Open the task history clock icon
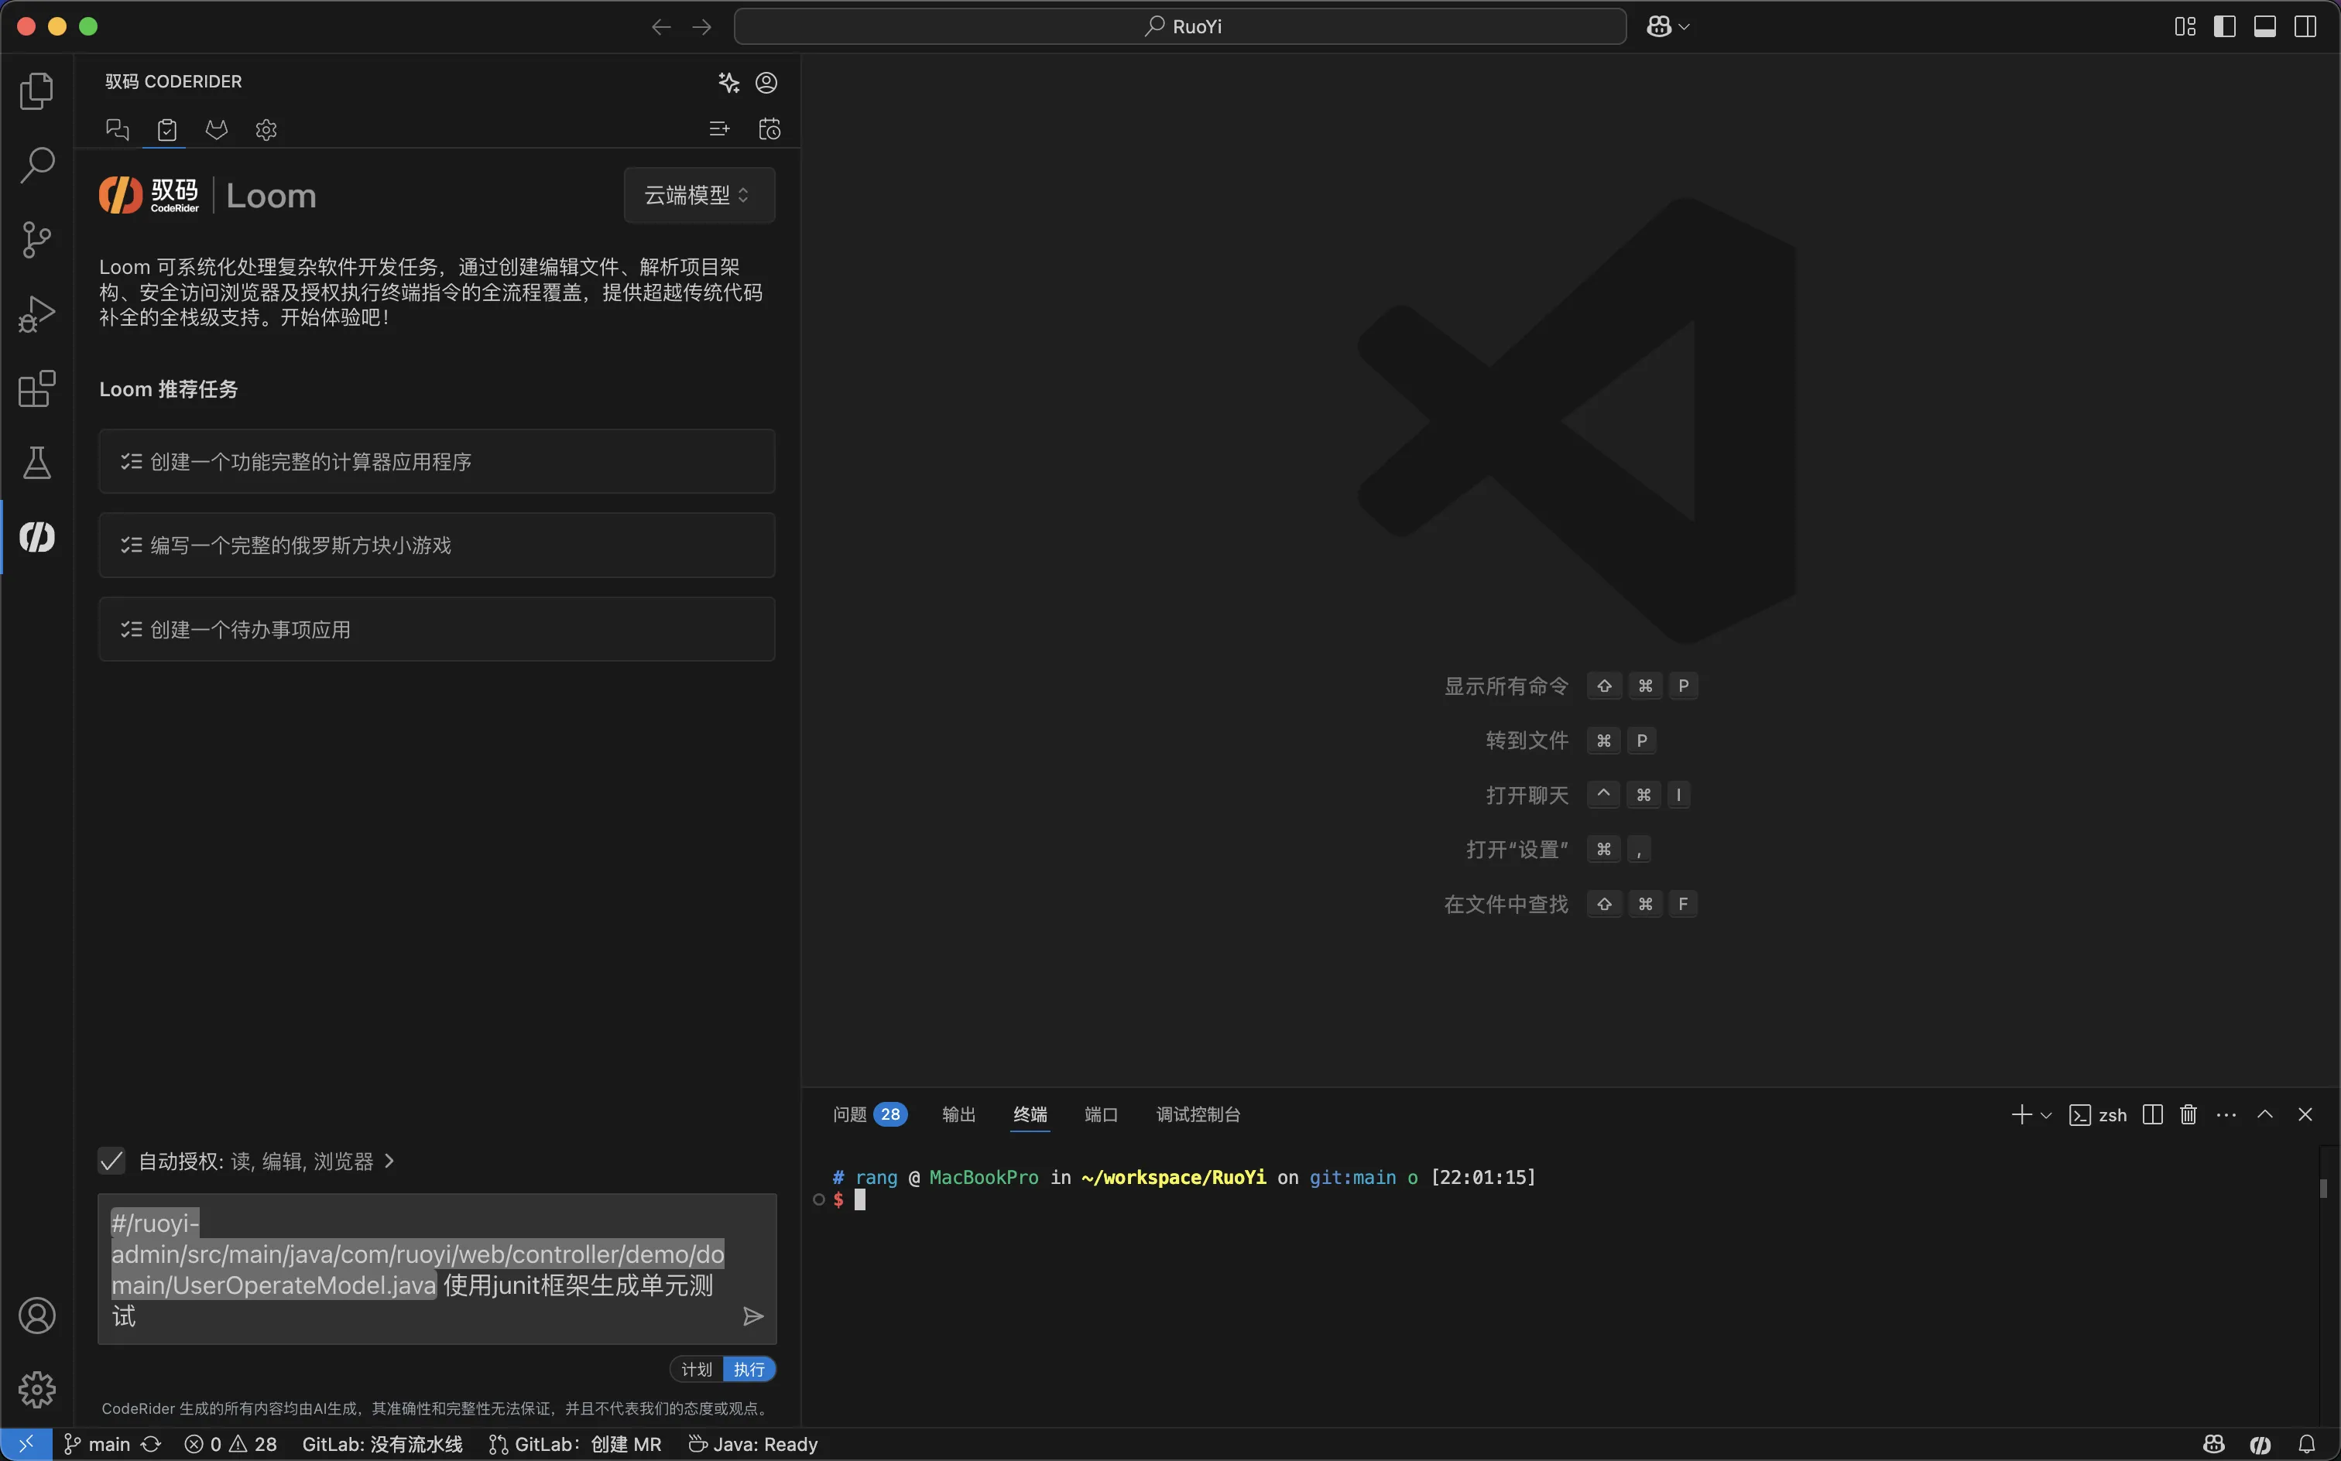Viewport: 2341px width, 1461px height. (x=769, y=129)
